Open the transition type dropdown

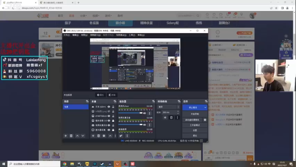coord(168,107)
